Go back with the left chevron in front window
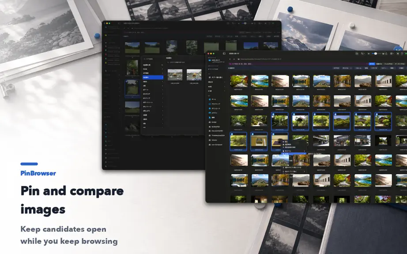407x254 pixels. tap(230, 59)
